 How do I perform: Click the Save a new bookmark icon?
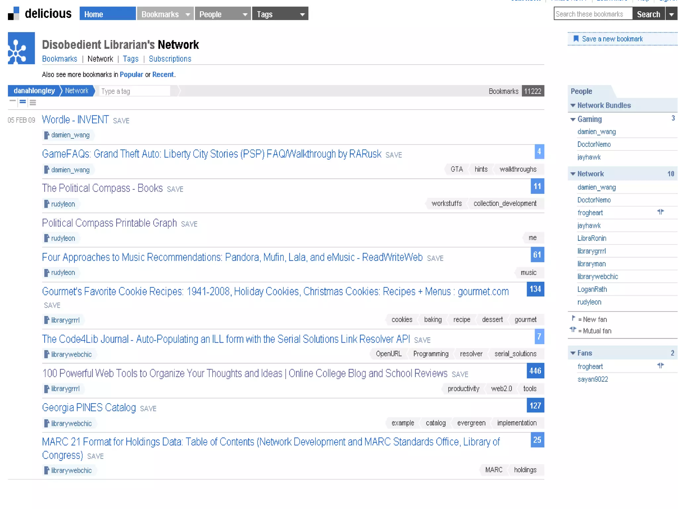pos(576,39)
